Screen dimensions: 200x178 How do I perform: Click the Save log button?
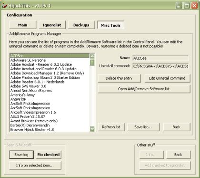coord(21,155)
